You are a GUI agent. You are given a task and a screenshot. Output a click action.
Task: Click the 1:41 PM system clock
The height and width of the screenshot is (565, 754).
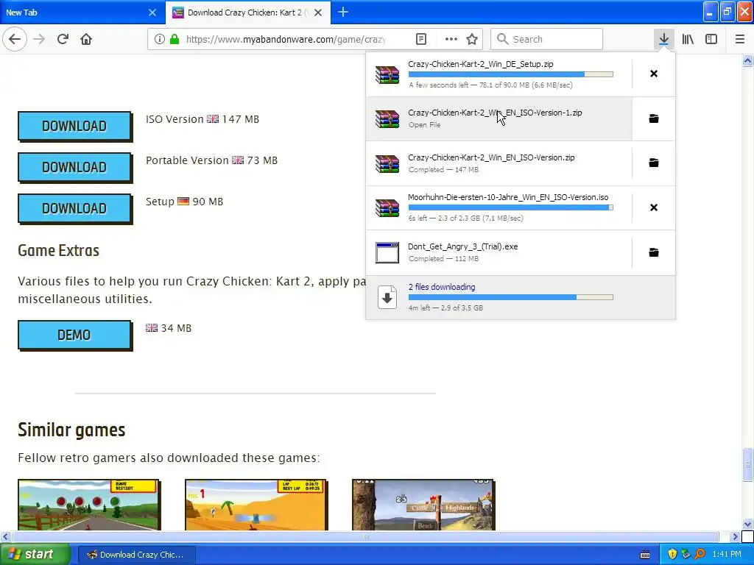pyautogui.click(x=727, y=555)
